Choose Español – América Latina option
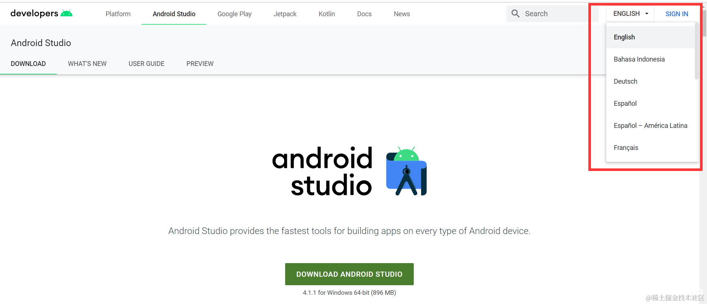Screen dimensions: 707x304 [x=651, y=126]
